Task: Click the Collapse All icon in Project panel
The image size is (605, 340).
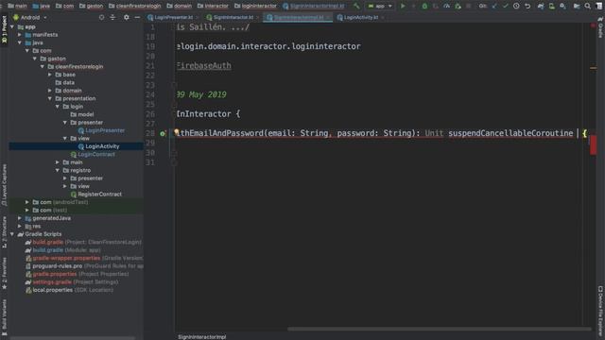Action: (112, 17)
